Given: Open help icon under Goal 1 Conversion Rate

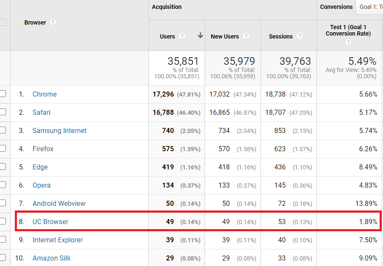Looking at the screenshot, I should [348, 42].
